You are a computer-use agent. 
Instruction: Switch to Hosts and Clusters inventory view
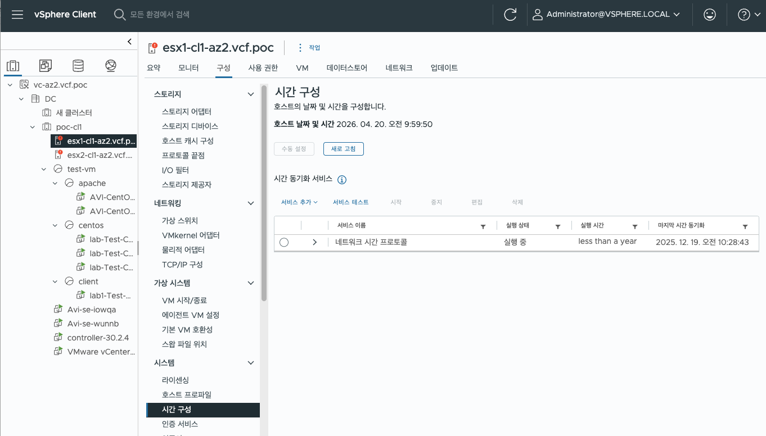pyautogui.click(x=13, y=66)
